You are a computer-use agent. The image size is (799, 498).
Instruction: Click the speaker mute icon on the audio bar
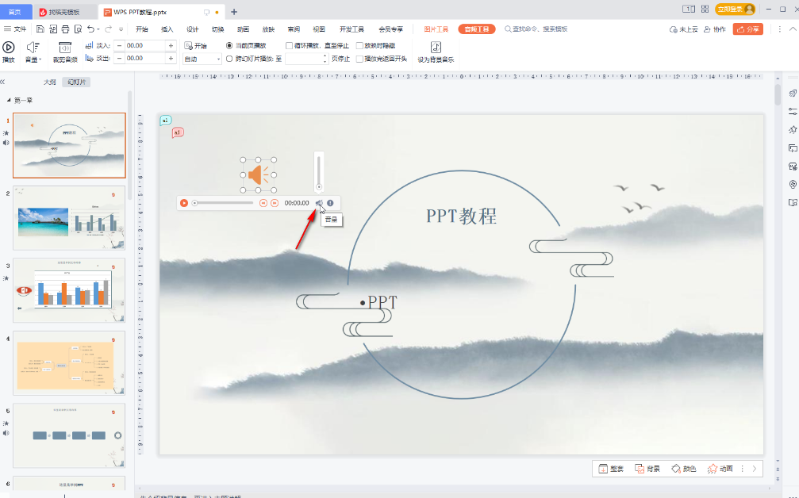click(x=319, y=202)
